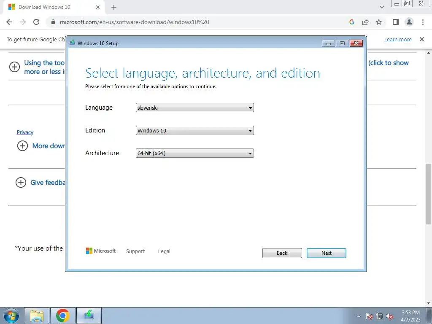Image resolution: width=432 pixels, height=324 pixels.
Task: Select Windows 10 Setup taskbar button
Action: tap(89, 316)
